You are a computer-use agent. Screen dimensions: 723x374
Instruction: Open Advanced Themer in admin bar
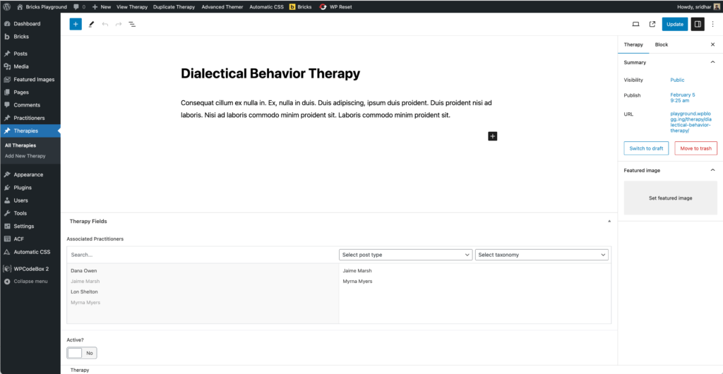coord(222,7)
